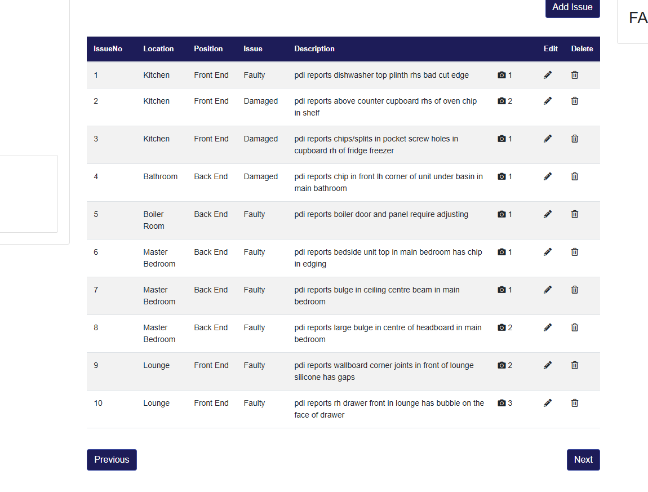Go back with Previous button
The height and width of the screenshot is (492, 648).
pos(112,459)
